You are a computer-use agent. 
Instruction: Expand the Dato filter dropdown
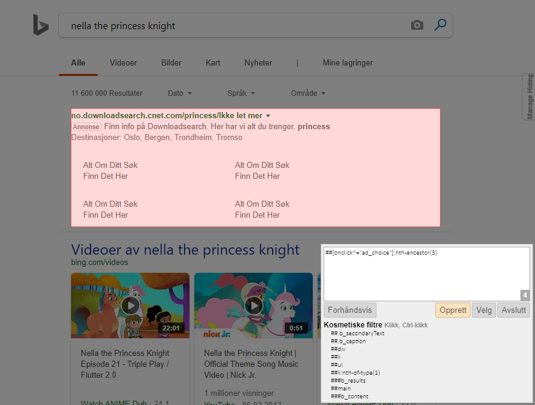click(180, 93)
